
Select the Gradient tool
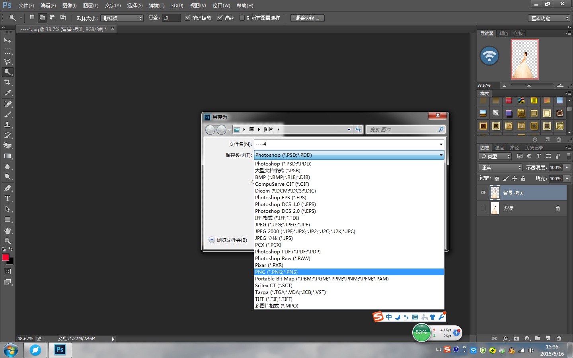pos(7,156)
